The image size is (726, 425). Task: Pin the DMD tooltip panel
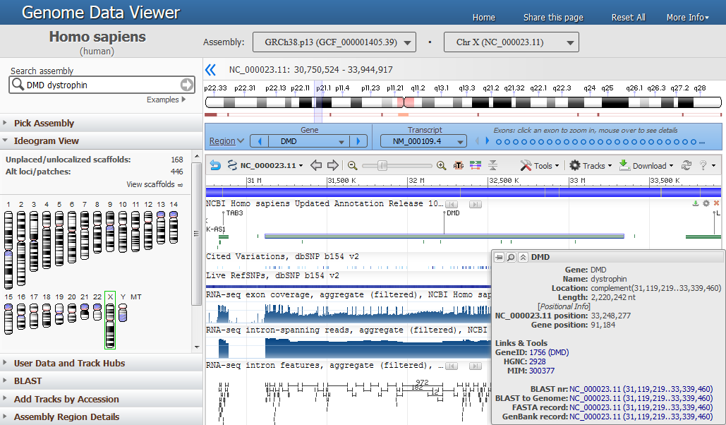(x=499, y=257)
